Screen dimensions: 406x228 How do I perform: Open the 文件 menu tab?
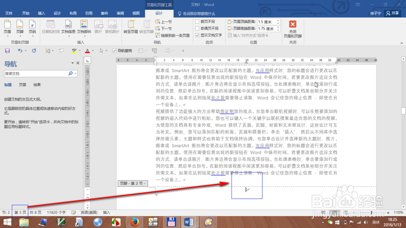9,13
